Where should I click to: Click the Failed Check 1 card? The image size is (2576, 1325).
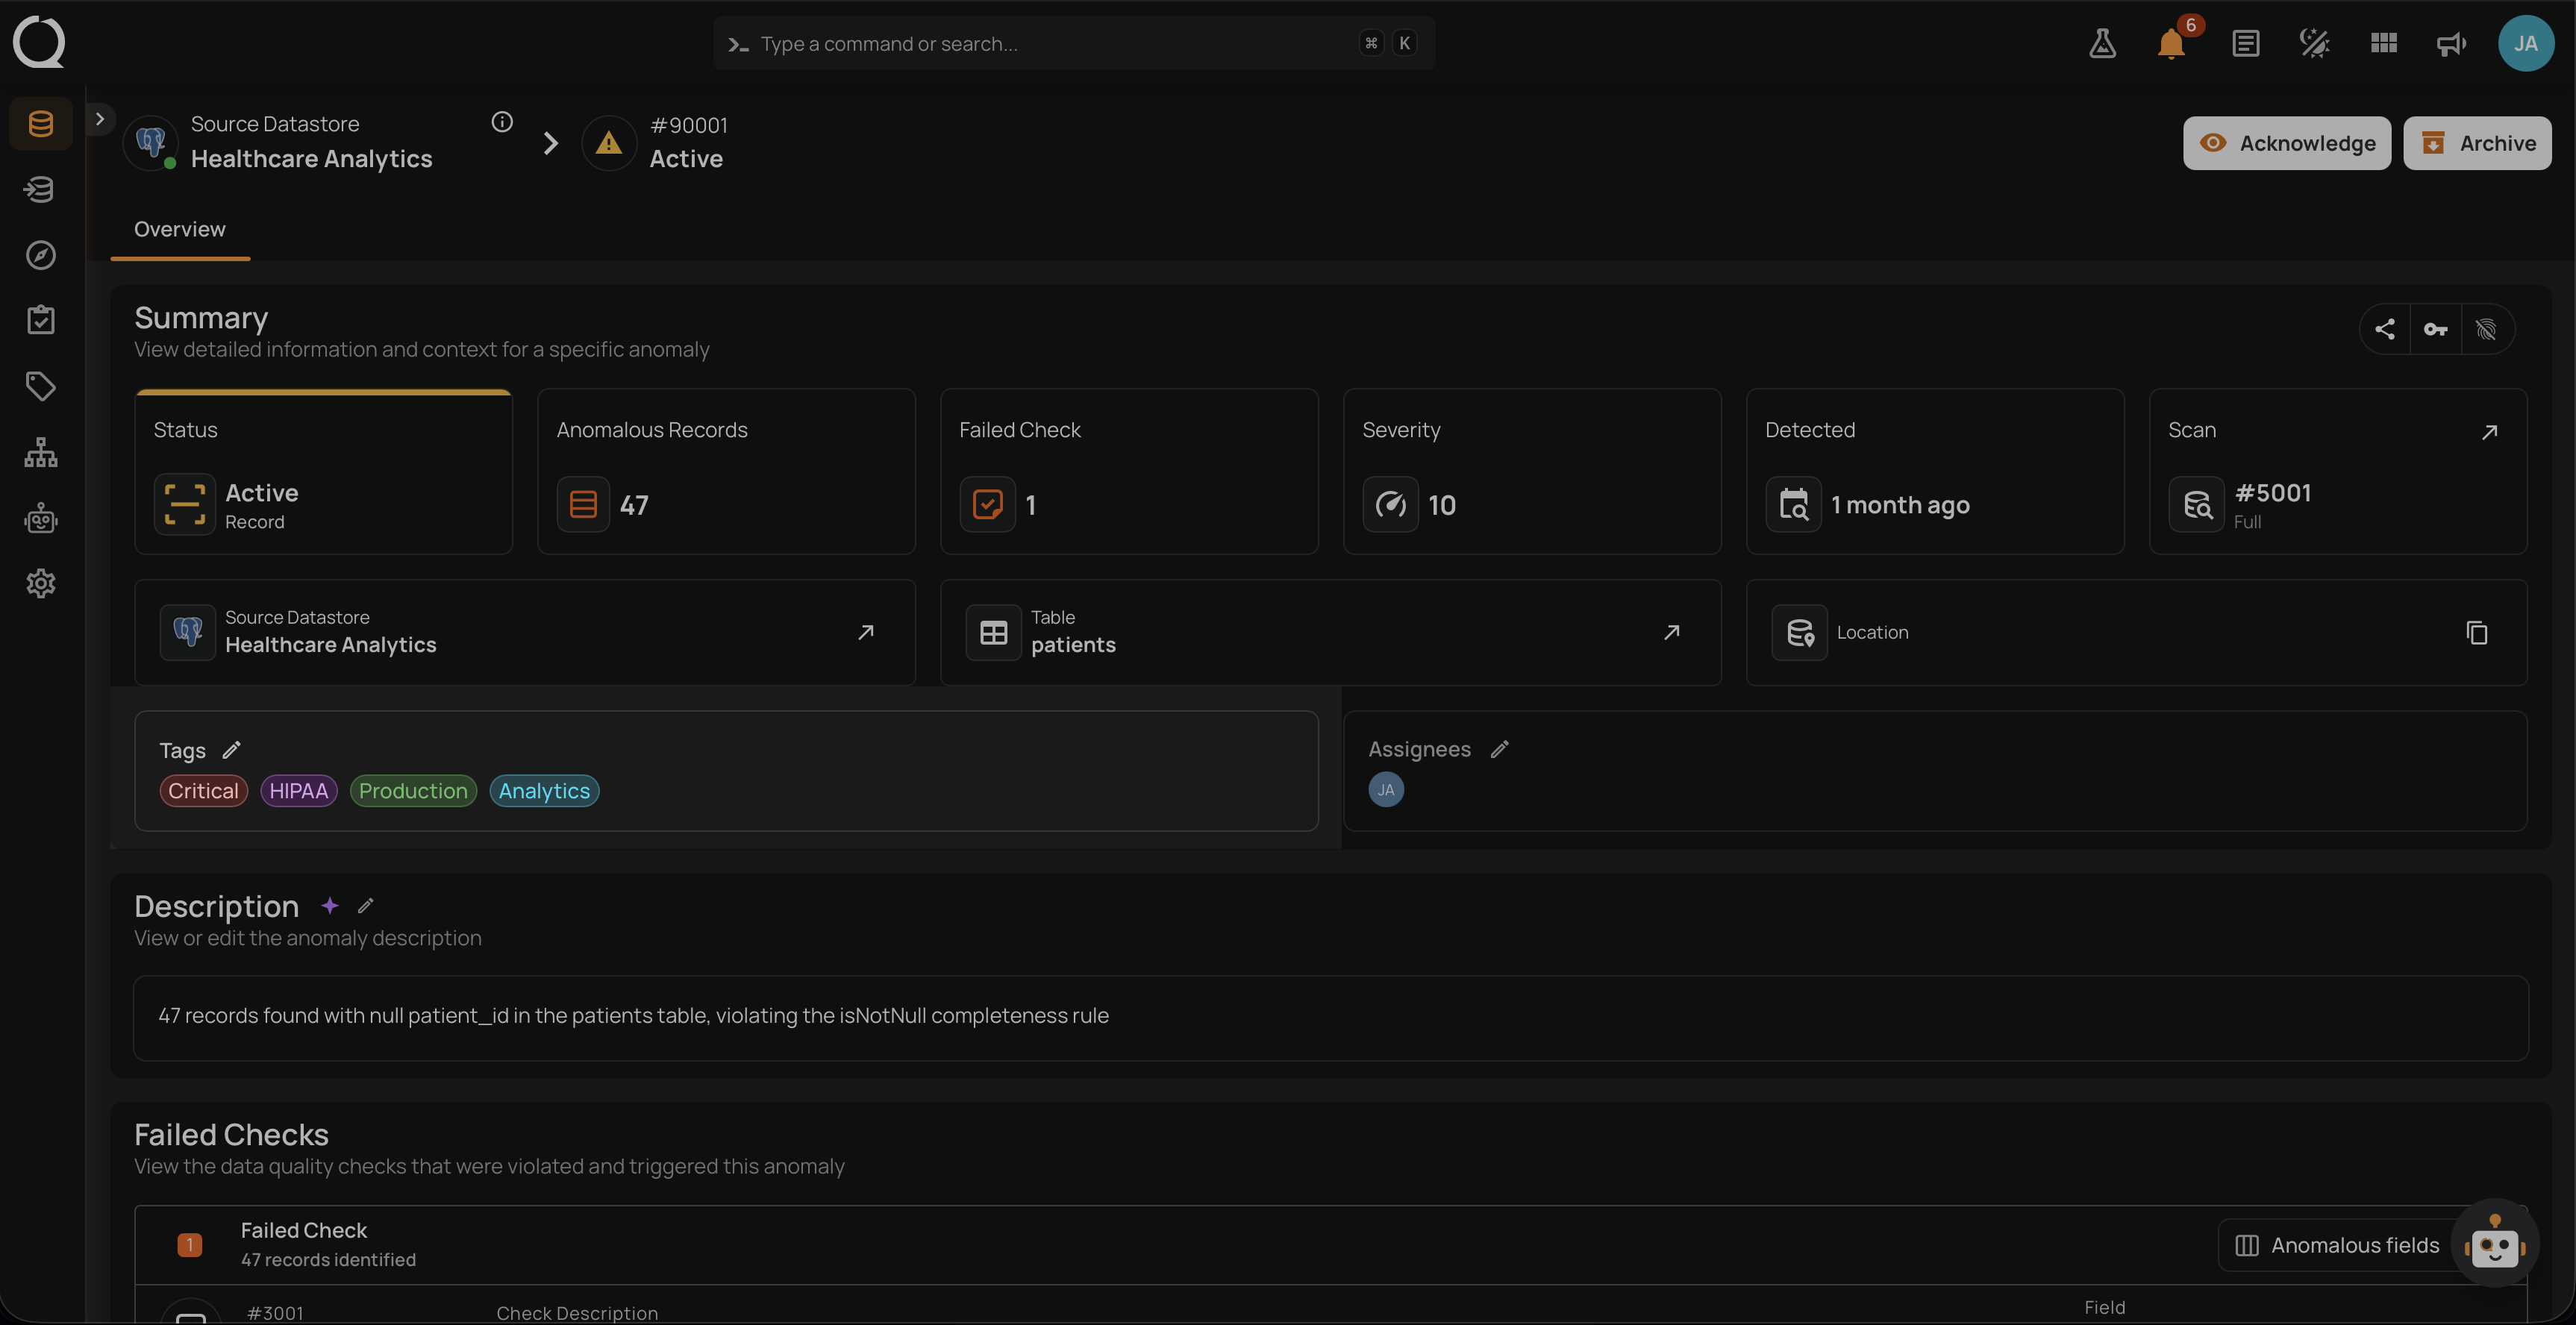tap(1129, 471)
